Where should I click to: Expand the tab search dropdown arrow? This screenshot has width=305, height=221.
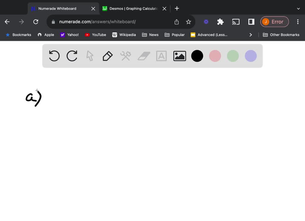[298, 9]
